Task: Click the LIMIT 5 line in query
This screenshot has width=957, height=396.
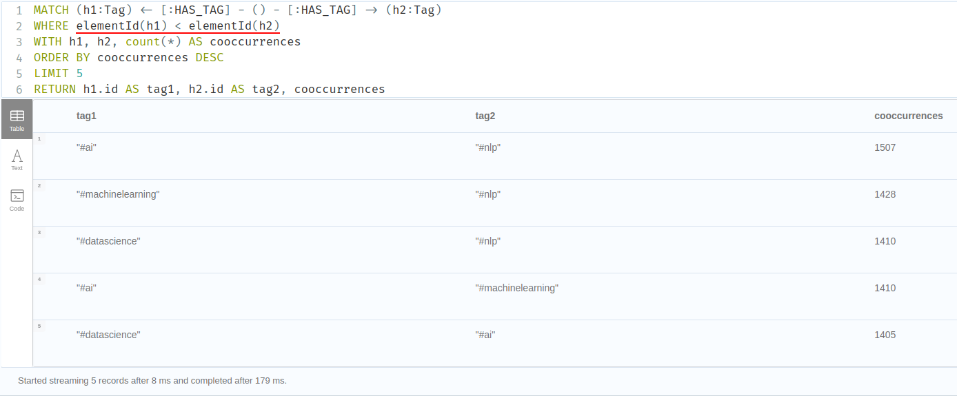Action: click(x=59, y=73)
